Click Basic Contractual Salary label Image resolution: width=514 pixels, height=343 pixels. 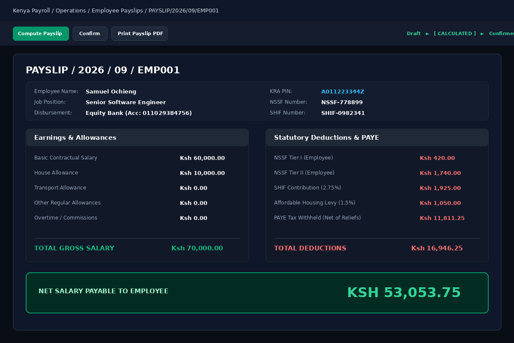click(66, 158)
